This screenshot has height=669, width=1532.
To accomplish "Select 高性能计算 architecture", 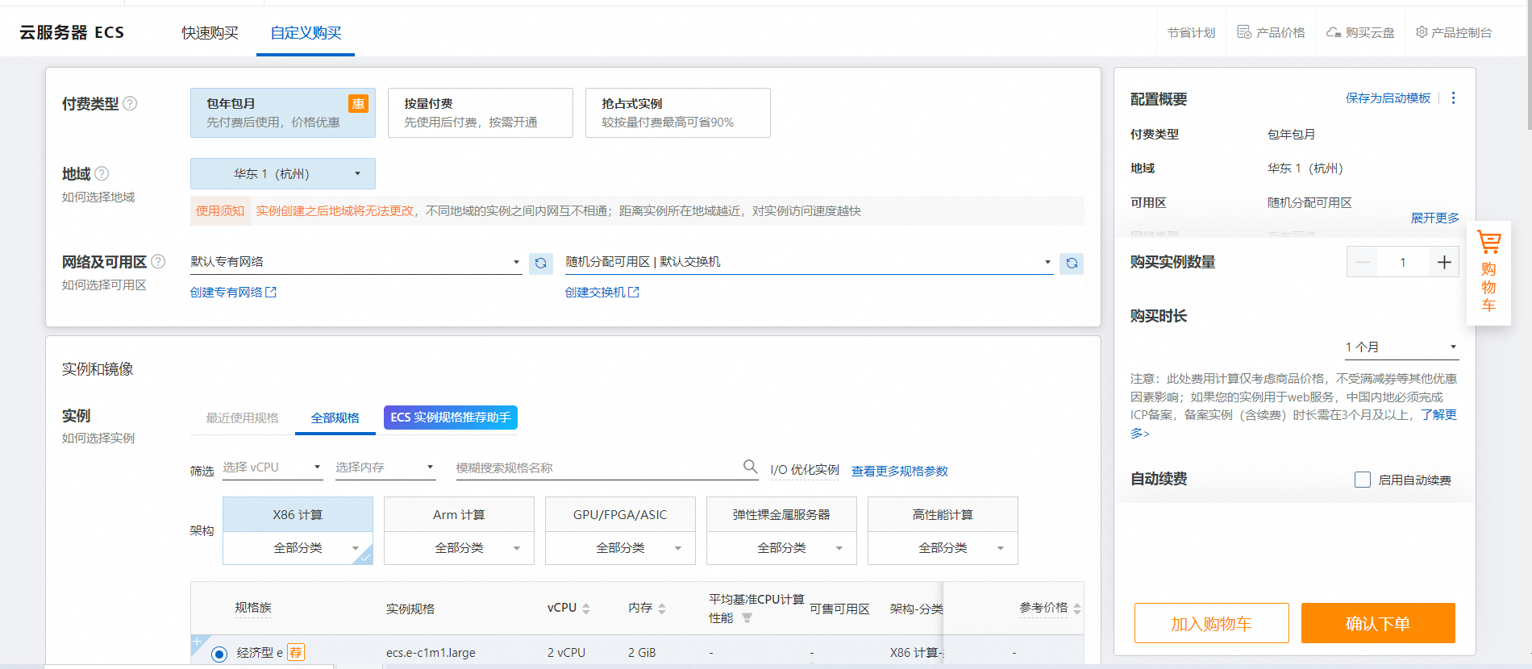I will pos(943,514).
